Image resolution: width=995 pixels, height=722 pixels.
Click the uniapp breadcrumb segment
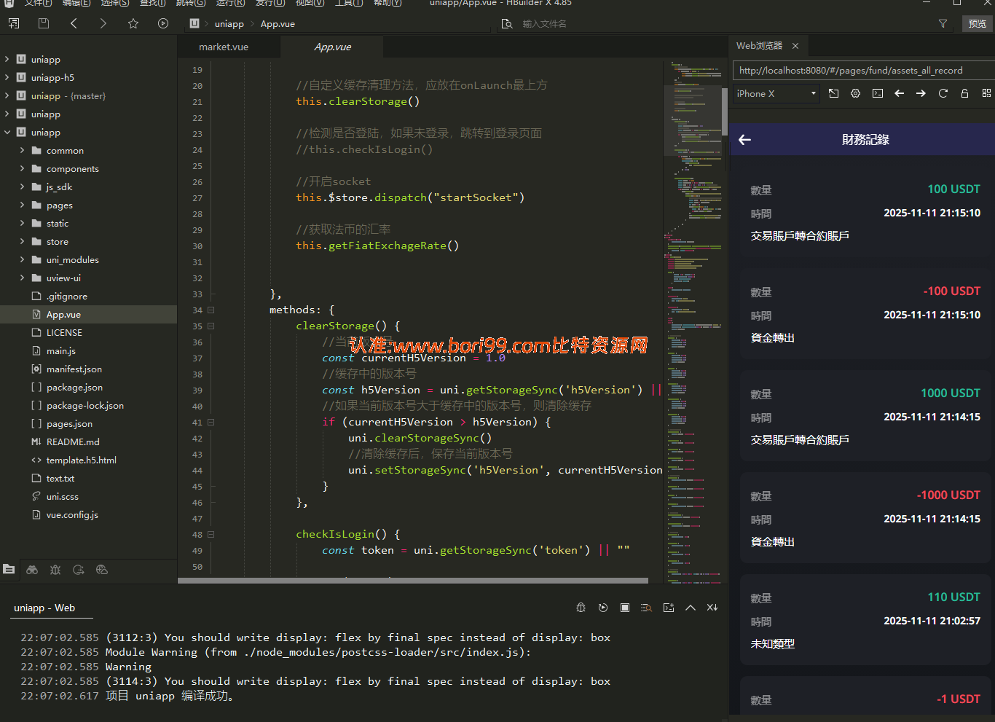pos(229,24)
